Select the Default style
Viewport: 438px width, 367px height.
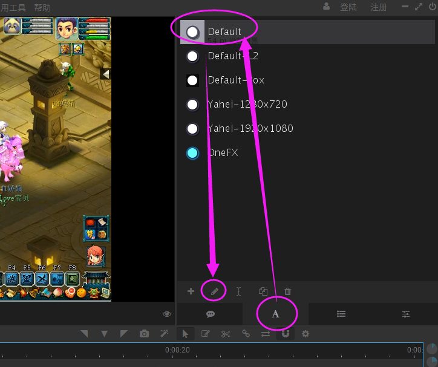(307, 32)
